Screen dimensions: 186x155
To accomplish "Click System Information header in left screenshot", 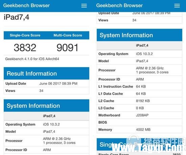I will tap(47, 106).
